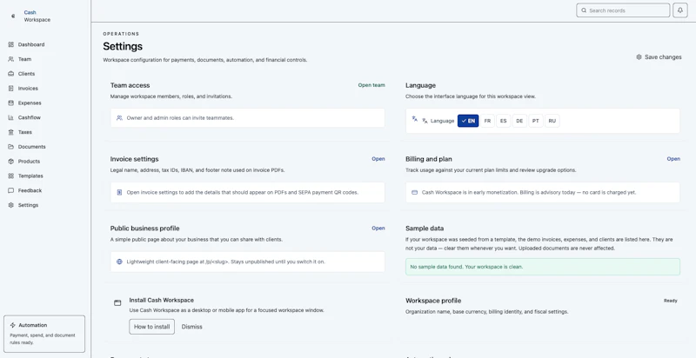Click the Expenses card icon in sidebar
Image resolution: width=696 pixels, height=358 pixels.
(11, 103)
